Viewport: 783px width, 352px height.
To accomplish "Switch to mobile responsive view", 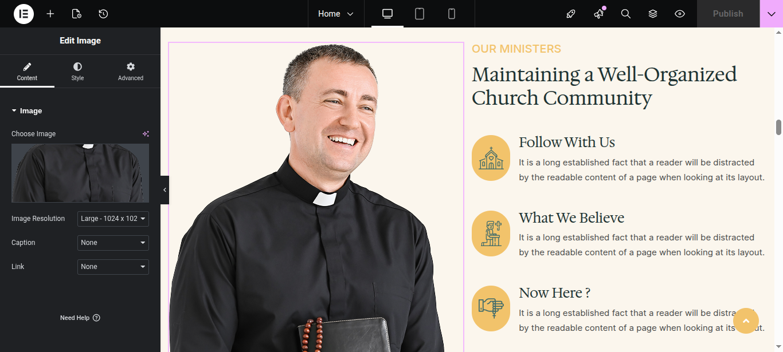I will point(452,14).
